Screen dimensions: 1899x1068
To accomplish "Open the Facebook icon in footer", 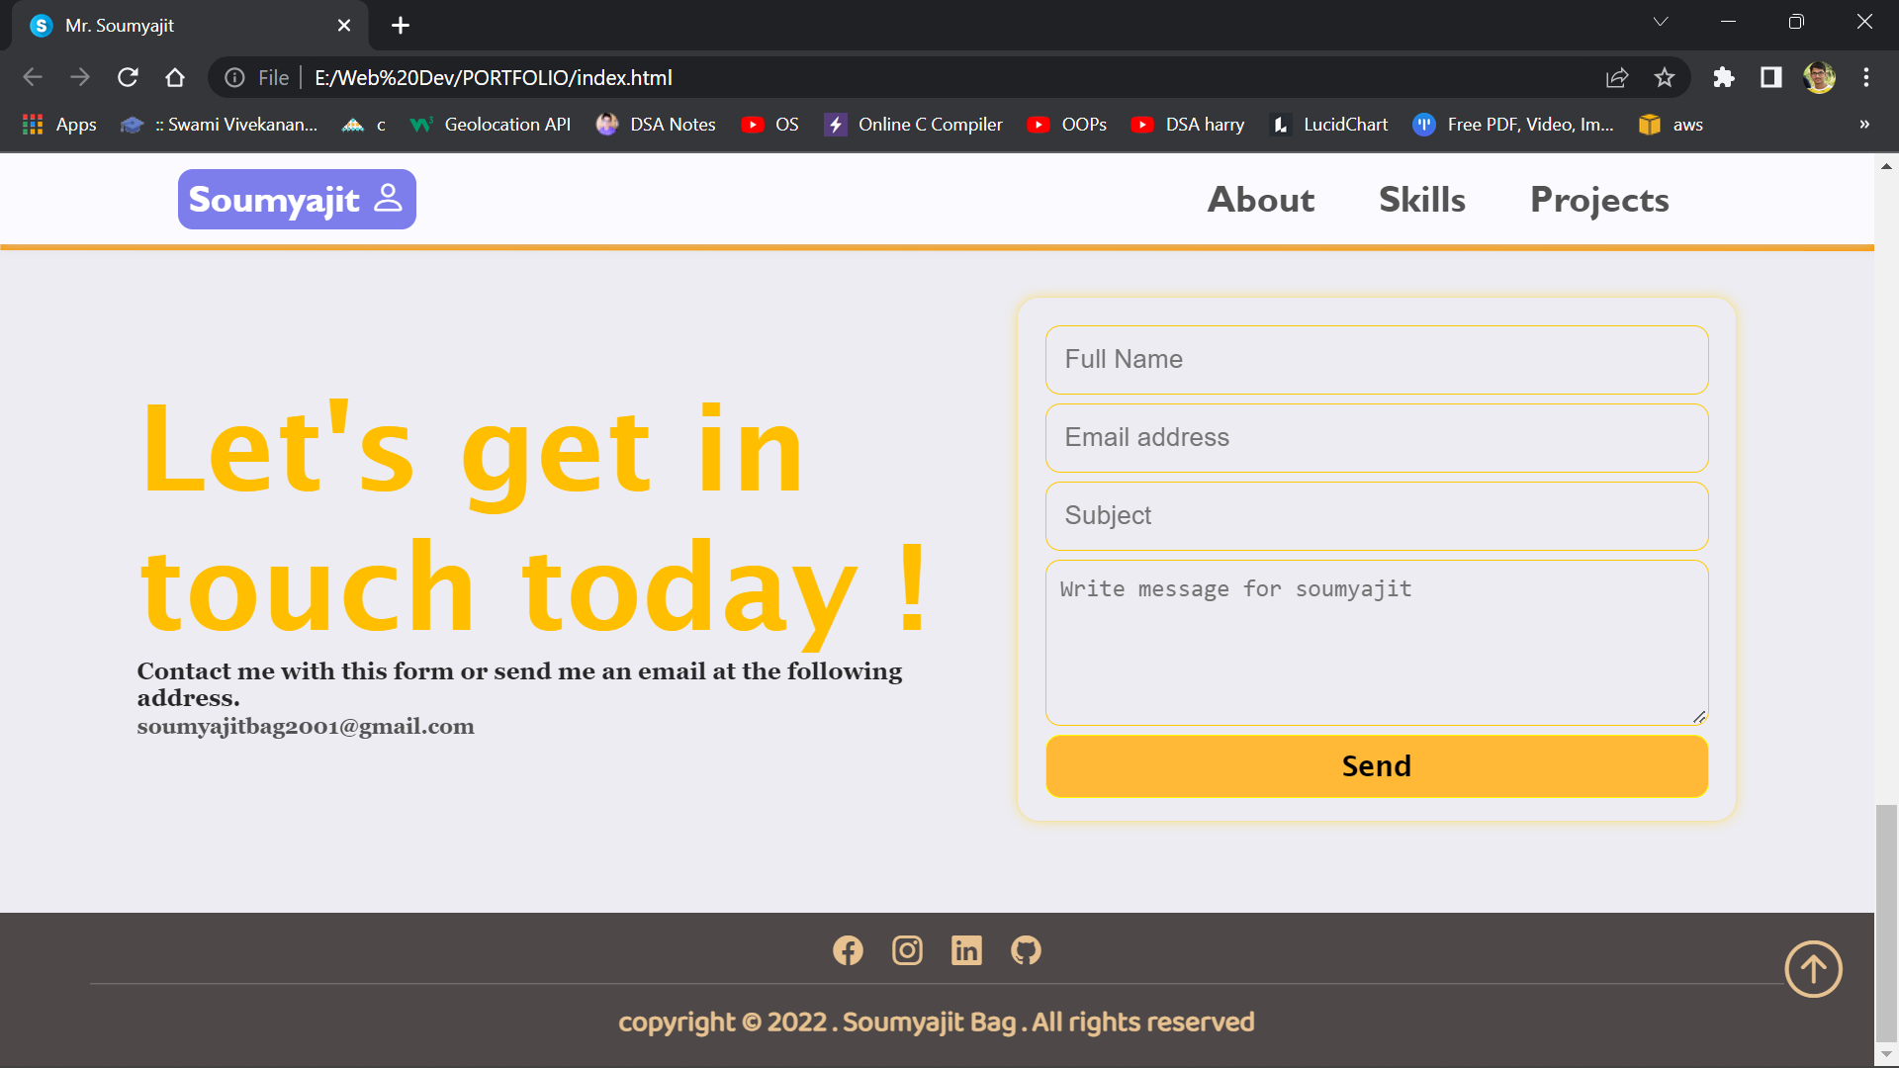I will tap(848, 950).
